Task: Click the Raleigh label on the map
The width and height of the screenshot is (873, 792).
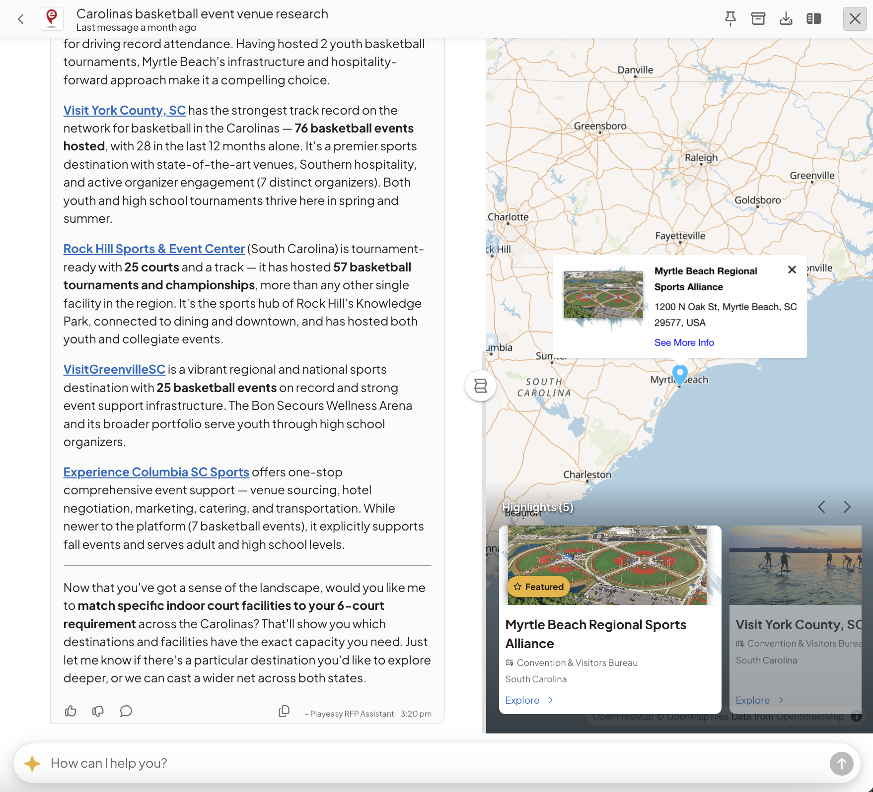Action: pos(701,158)
